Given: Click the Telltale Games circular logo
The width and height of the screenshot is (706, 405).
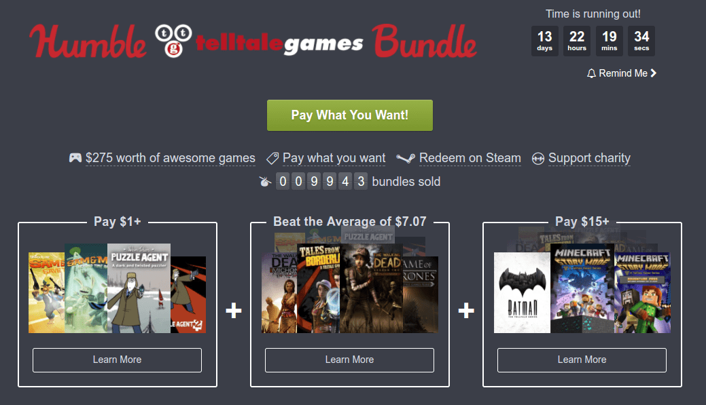Looking at the screenshot, I should (x=173, y=41).
